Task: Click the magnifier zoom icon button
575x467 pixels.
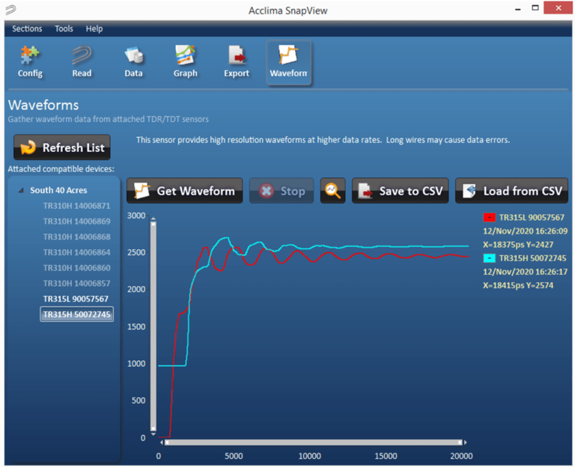Action: [332, 191]
